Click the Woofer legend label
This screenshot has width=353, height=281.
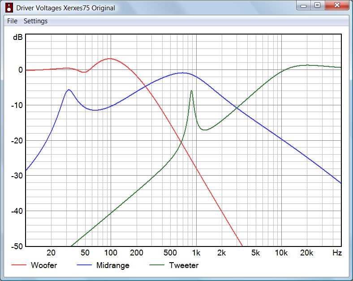[x=44, y=265]
